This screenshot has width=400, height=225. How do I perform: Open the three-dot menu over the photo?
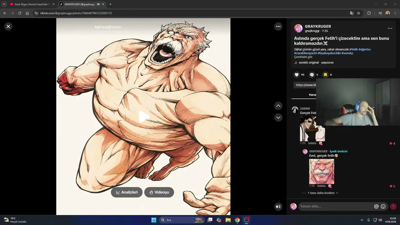(278, 27)
